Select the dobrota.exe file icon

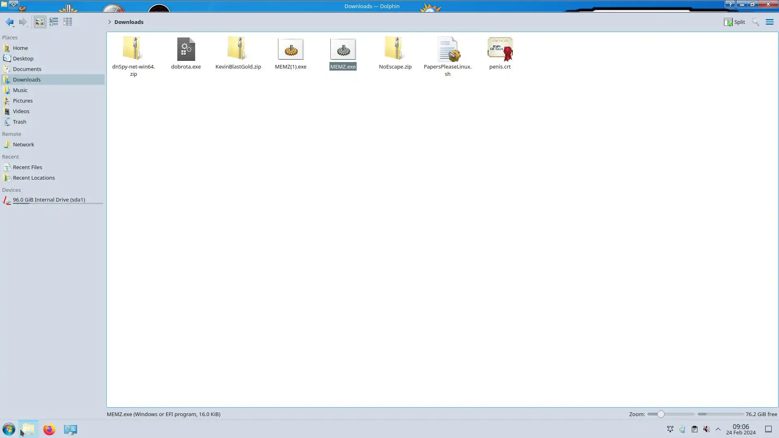point(186,49)
